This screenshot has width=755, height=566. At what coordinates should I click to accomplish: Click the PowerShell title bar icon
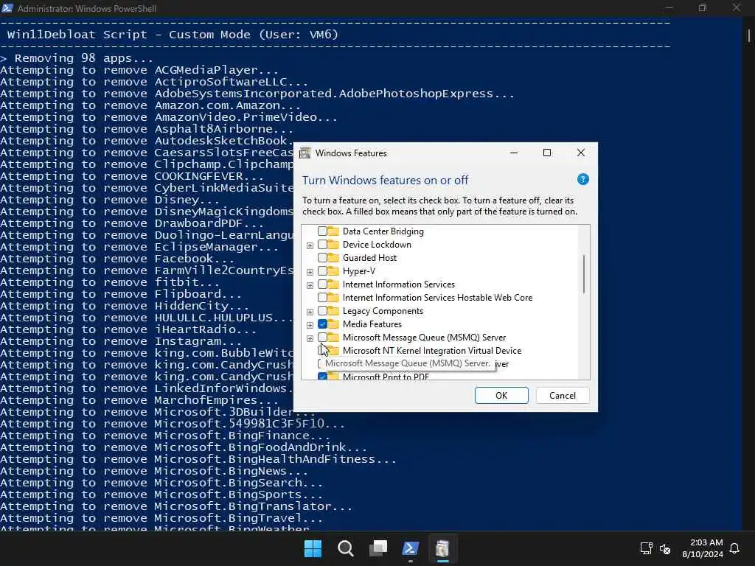pyautogui.click(x=7, y=8)
